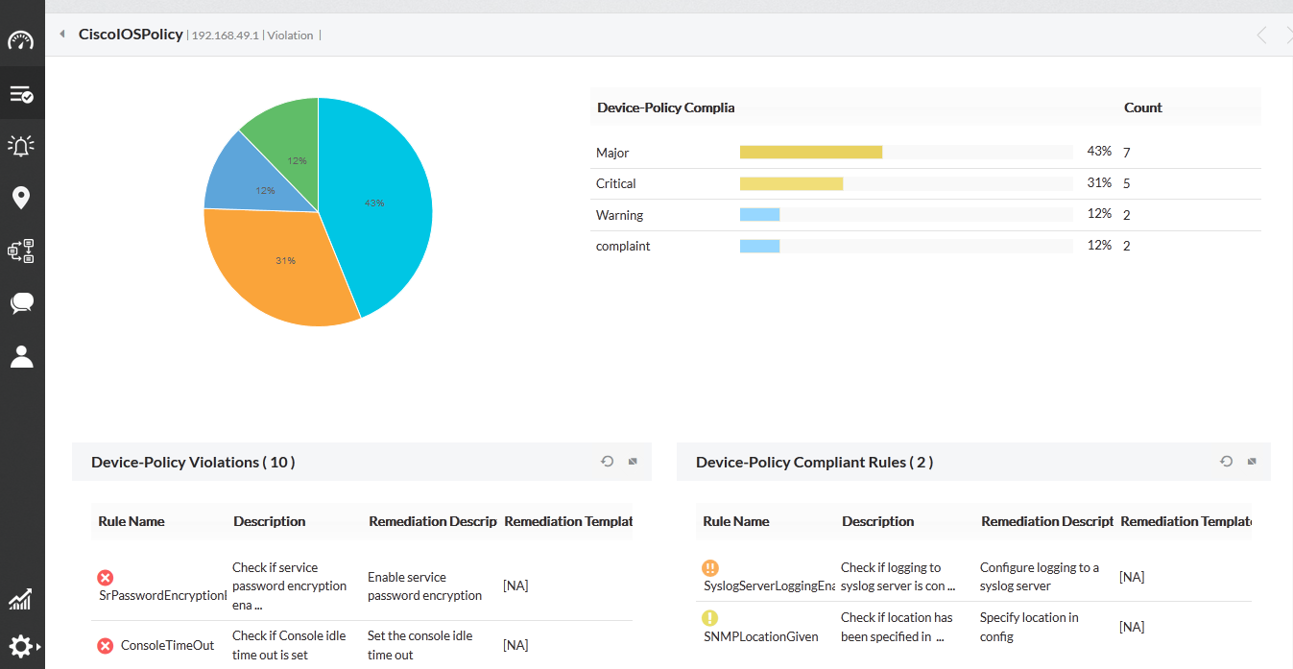Click orange severity icon for SyslogServerLogging rule
The height and width of the screenshot is (669, 1293).
[710, 568]
